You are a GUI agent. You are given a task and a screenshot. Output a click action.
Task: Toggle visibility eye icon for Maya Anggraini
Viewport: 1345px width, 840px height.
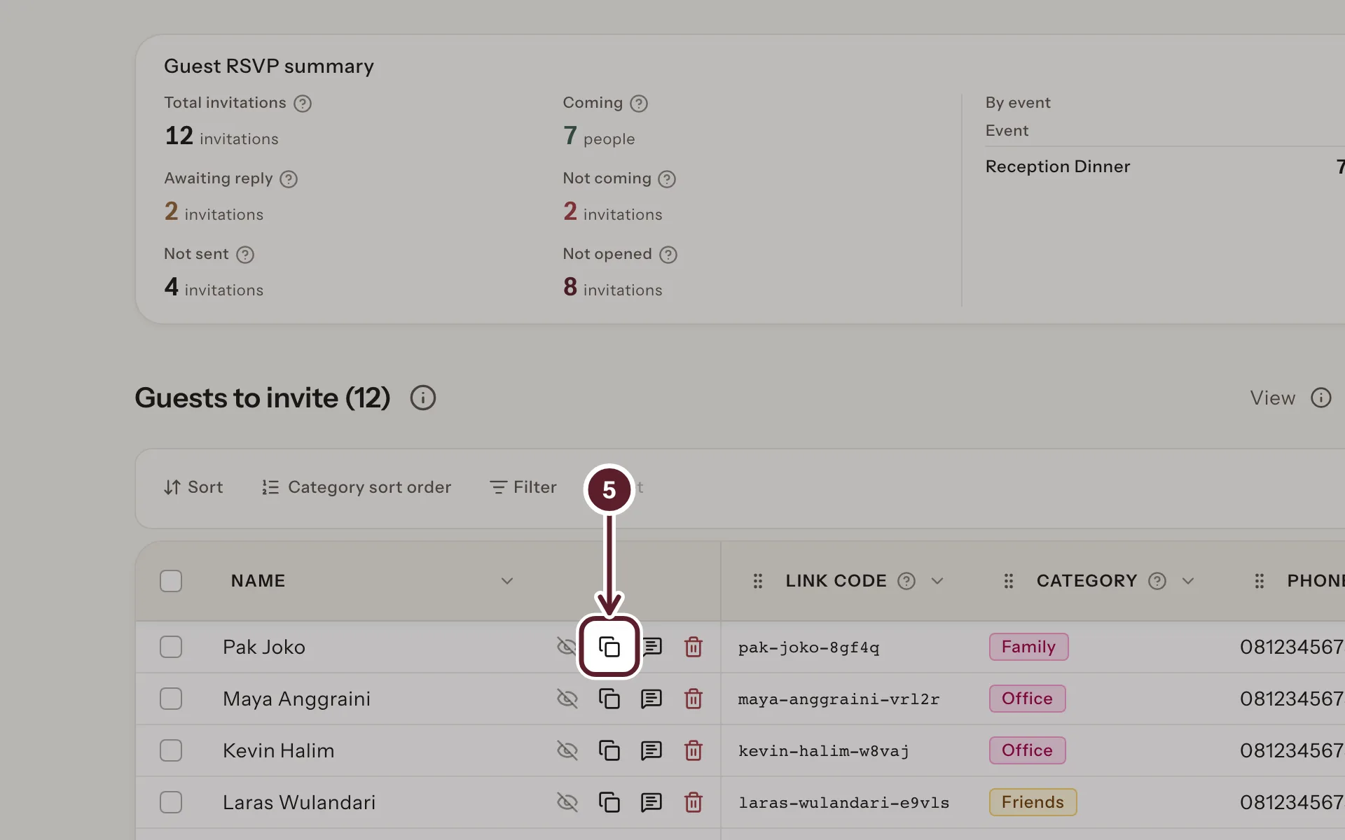(567, 699)
